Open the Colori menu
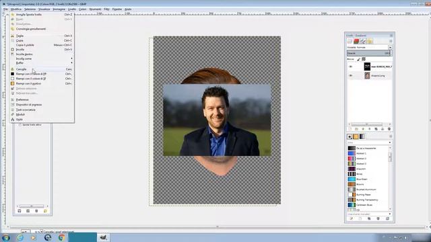The image size is (431, 242). pyautogui.click(x=82, y=9)
